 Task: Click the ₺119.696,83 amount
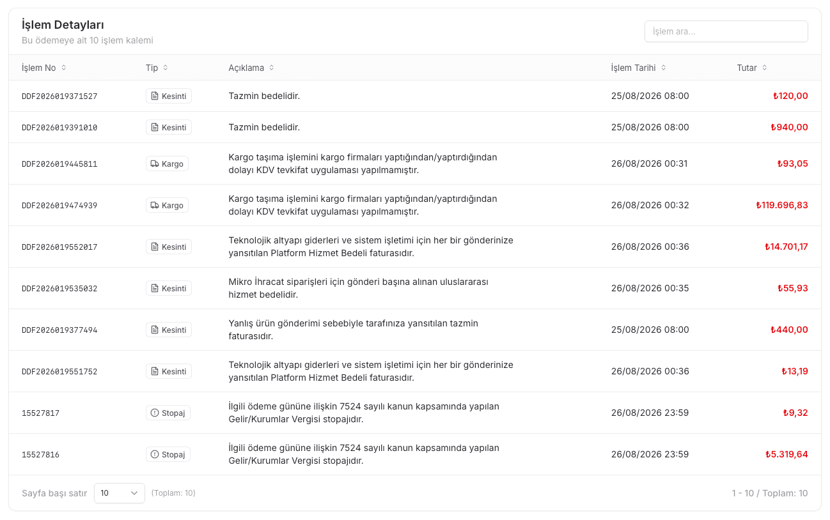click(782, 205)
